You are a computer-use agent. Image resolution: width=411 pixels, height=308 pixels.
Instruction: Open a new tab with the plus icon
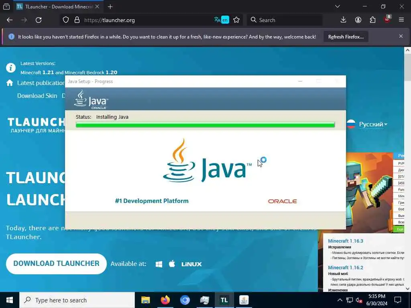110,7
